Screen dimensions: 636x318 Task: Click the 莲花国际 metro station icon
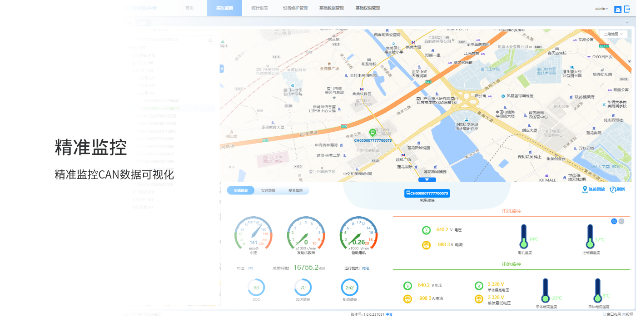(416, 167)
